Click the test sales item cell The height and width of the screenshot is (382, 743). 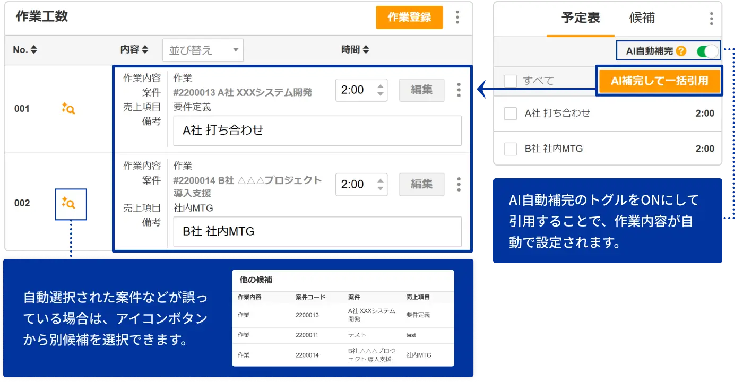tap(411, 335)
